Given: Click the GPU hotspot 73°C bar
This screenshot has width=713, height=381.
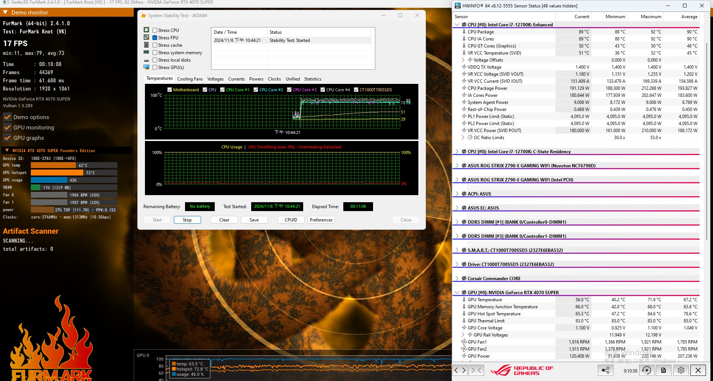Looking at the screenshot, I should click(x=74, y=173).
